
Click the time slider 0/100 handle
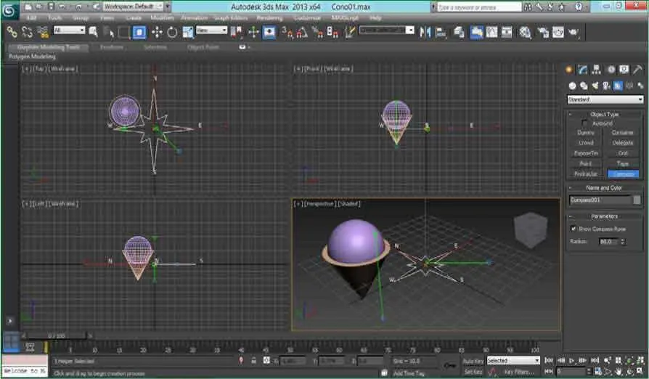click(x=57, y=335)
